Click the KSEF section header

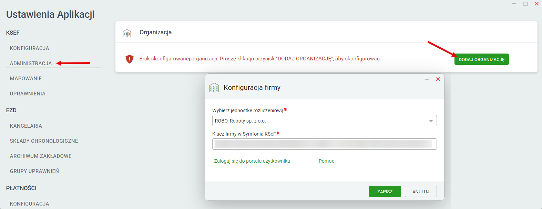coord(13,33)
